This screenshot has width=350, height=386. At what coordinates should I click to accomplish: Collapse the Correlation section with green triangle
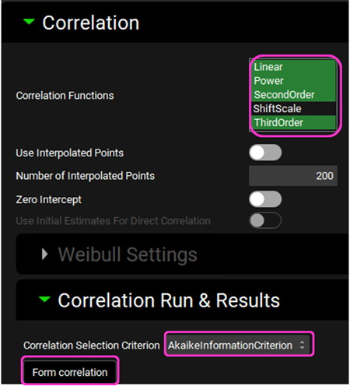[29, 22]
